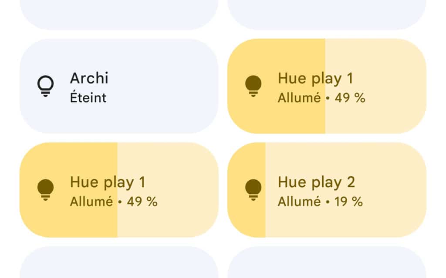Click the bulb icon on Hue play 2
The width and height of the screenshot is (446, 278).
tap(253, 190)
